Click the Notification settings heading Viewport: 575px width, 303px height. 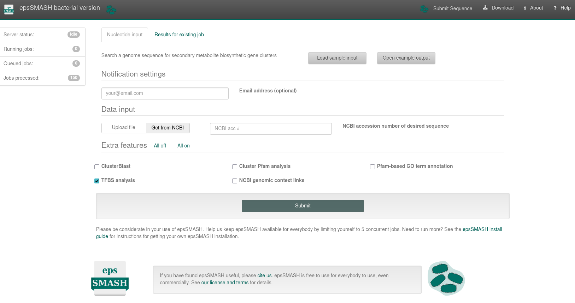[133, 74]
